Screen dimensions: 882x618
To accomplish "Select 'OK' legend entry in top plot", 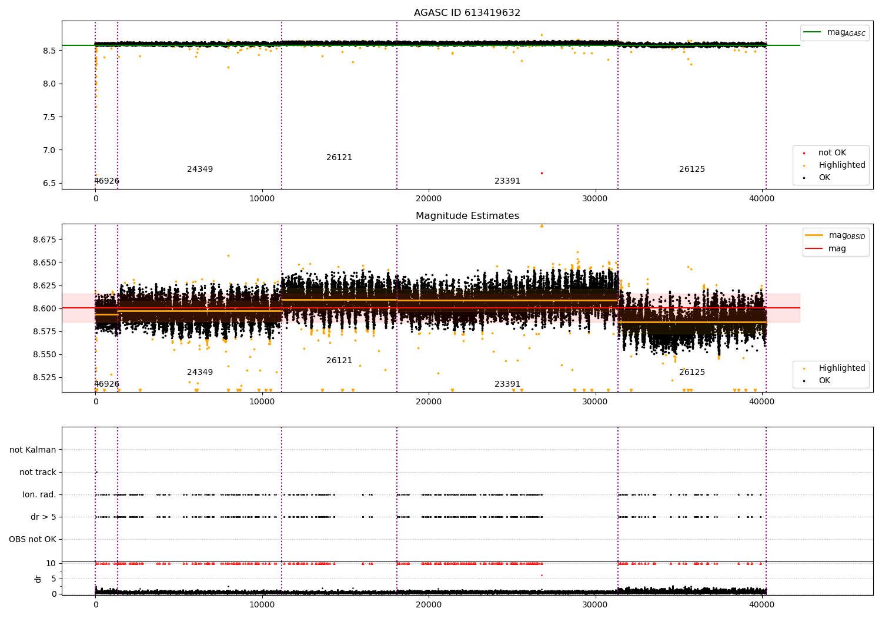I will pos(824,178).
